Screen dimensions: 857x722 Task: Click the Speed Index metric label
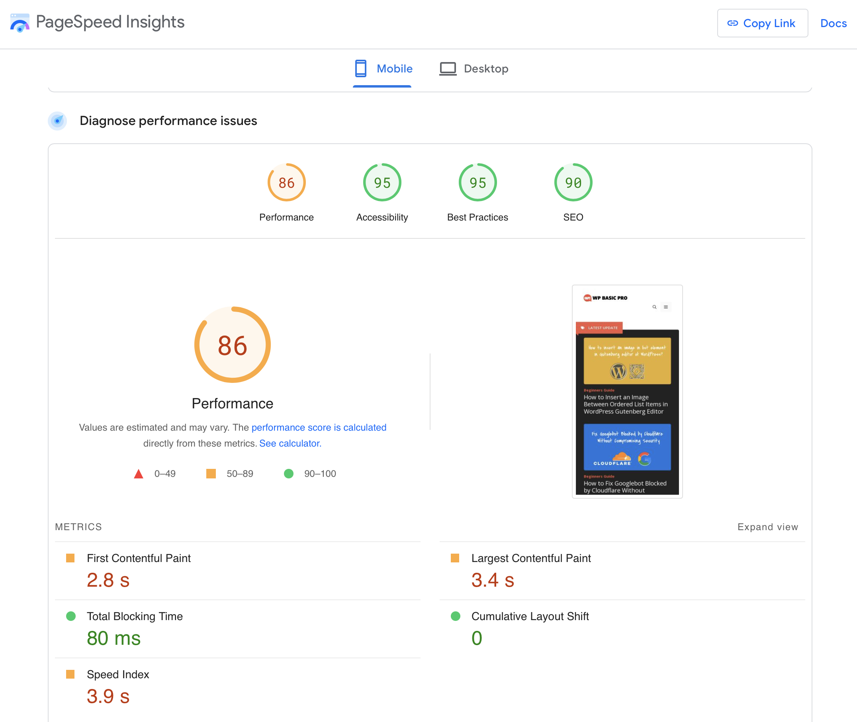click(118, 675)
